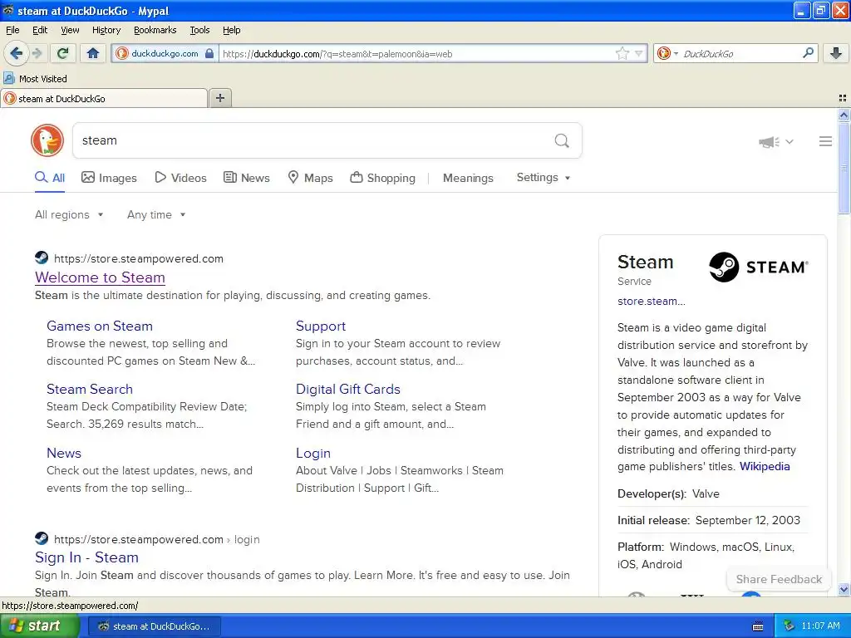Open a new tab with plus button

pyautogui.click(x=219, y=98)
